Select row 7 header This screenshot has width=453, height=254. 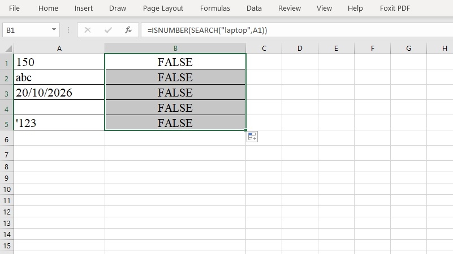coord(7,155)
